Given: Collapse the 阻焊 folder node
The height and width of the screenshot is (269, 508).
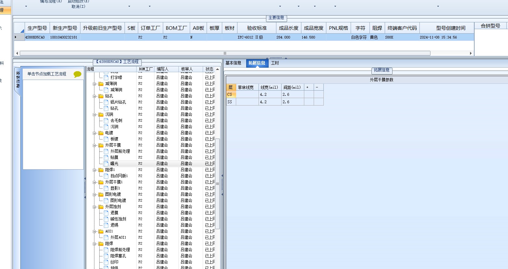Looking at the screenshot, I should pyautogui.click(x=95, y=244).
